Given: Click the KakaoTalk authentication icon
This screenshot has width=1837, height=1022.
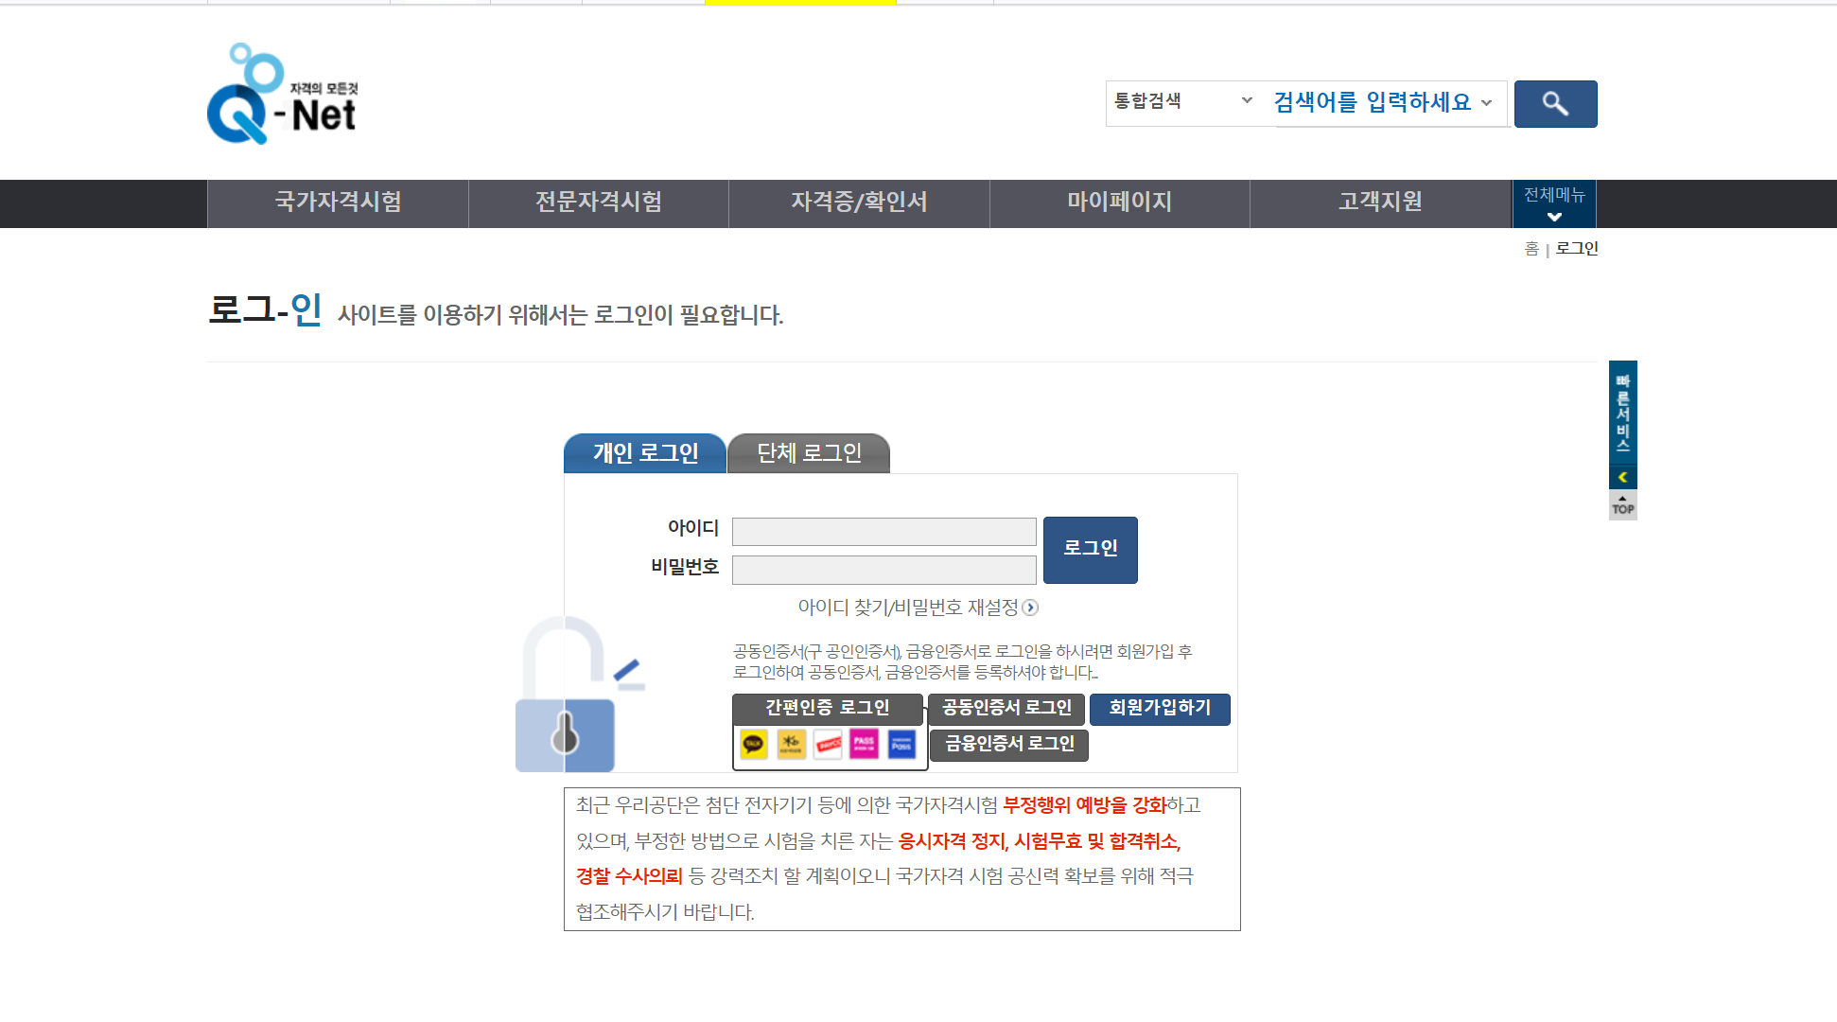Looking at the screenshot, I should 754,745.
